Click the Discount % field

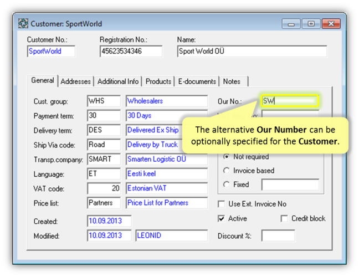coord(278,236)
